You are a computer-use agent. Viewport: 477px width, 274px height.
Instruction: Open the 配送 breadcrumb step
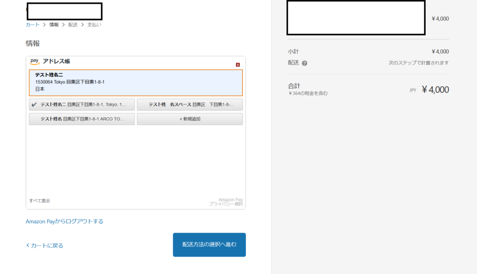(x=73, y=25)
